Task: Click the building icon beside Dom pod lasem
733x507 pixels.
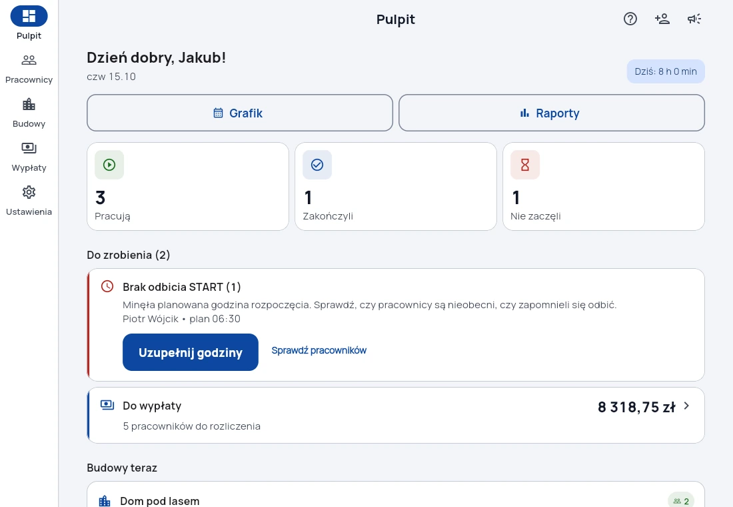Action: (x=105, y=501)
